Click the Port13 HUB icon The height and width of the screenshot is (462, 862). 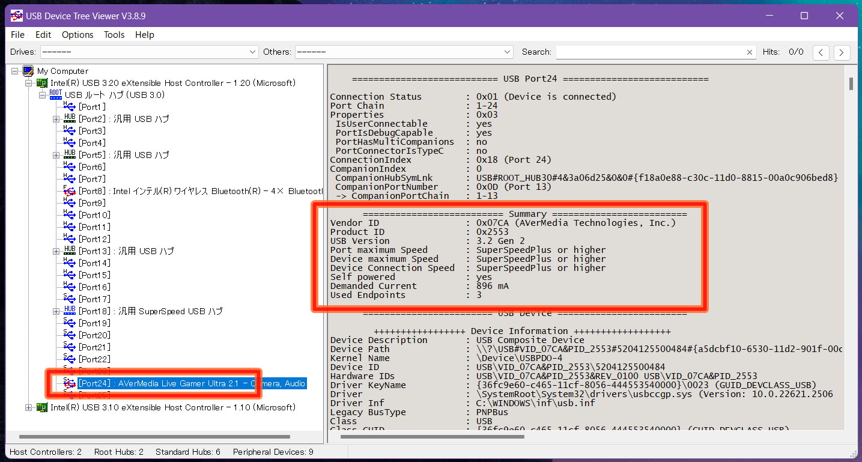coord(70,251)
